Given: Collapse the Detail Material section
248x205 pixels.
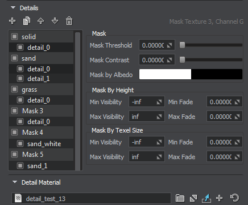Looking at the screenshot, I should click(15, 182).
